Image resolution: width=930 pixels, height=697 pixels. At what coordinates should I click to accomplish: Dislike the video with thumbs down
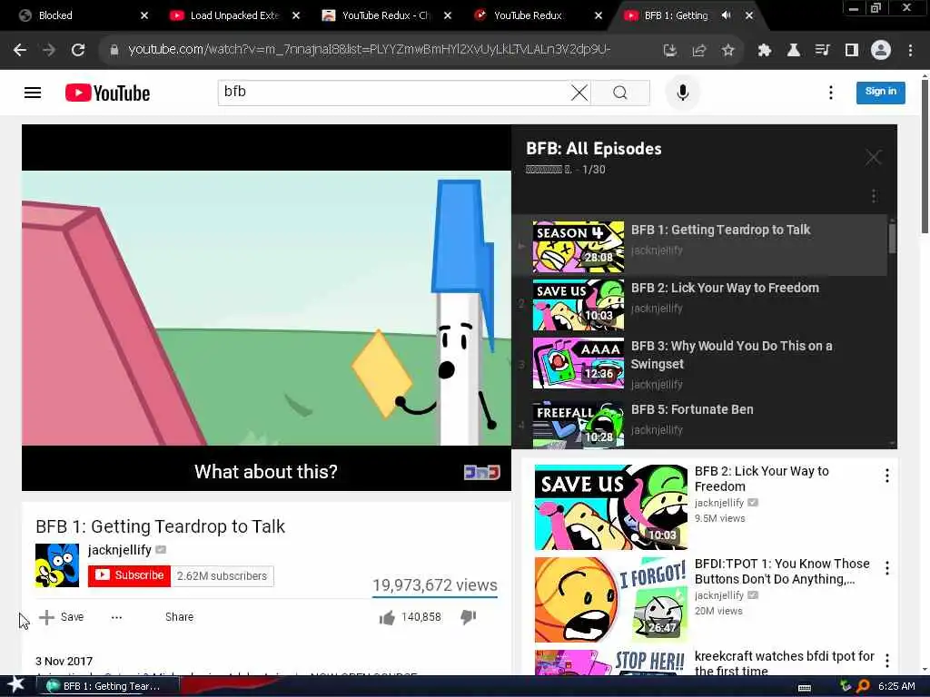pos(468,617)
